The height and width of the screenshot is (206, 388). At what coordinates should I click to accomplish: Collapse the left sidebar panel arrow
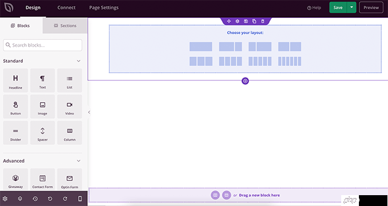click(89, 112)
